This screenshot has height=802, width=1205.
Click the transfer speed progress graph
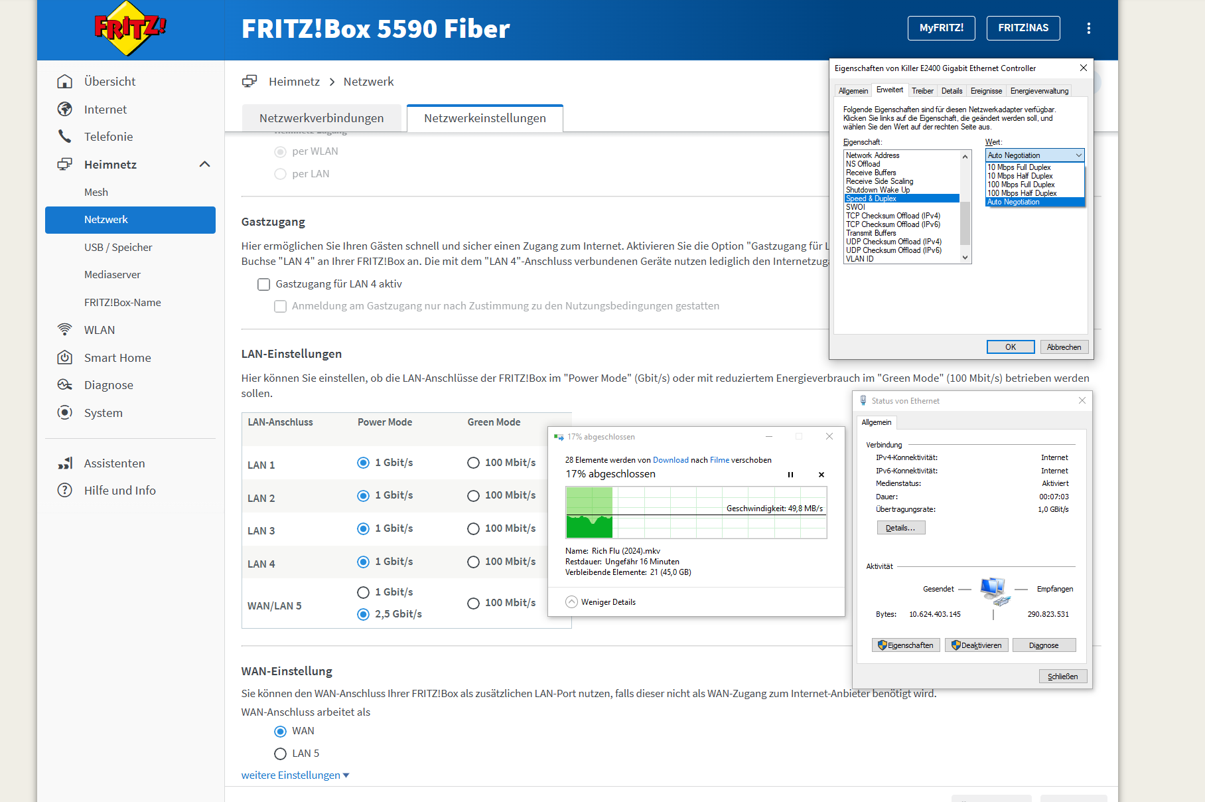coord(696,512)
